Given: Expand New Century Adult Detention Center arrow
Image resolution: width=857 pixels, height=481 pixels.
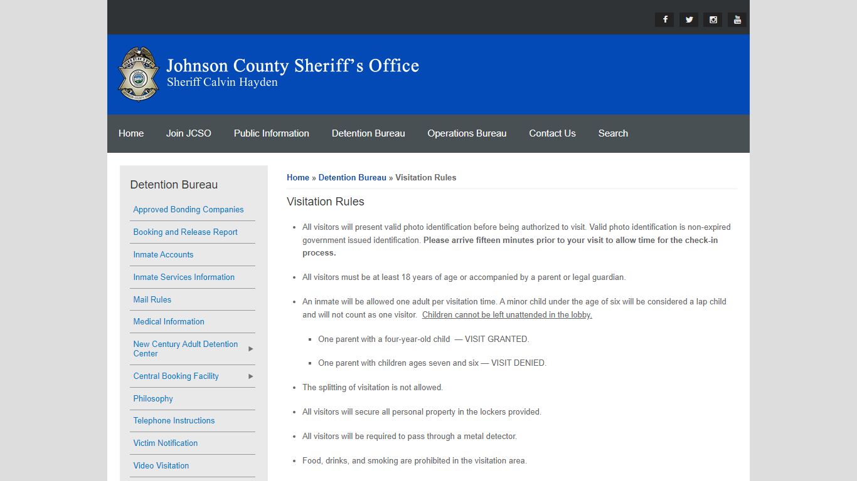Looking at the screenshot, I should 250,349.
